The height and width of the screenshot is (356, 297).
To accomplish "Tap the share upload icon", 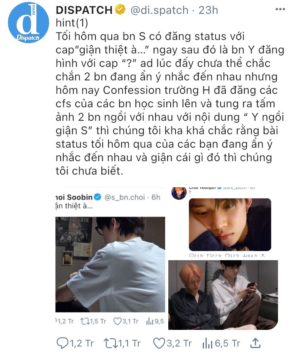I will (255, 343).
